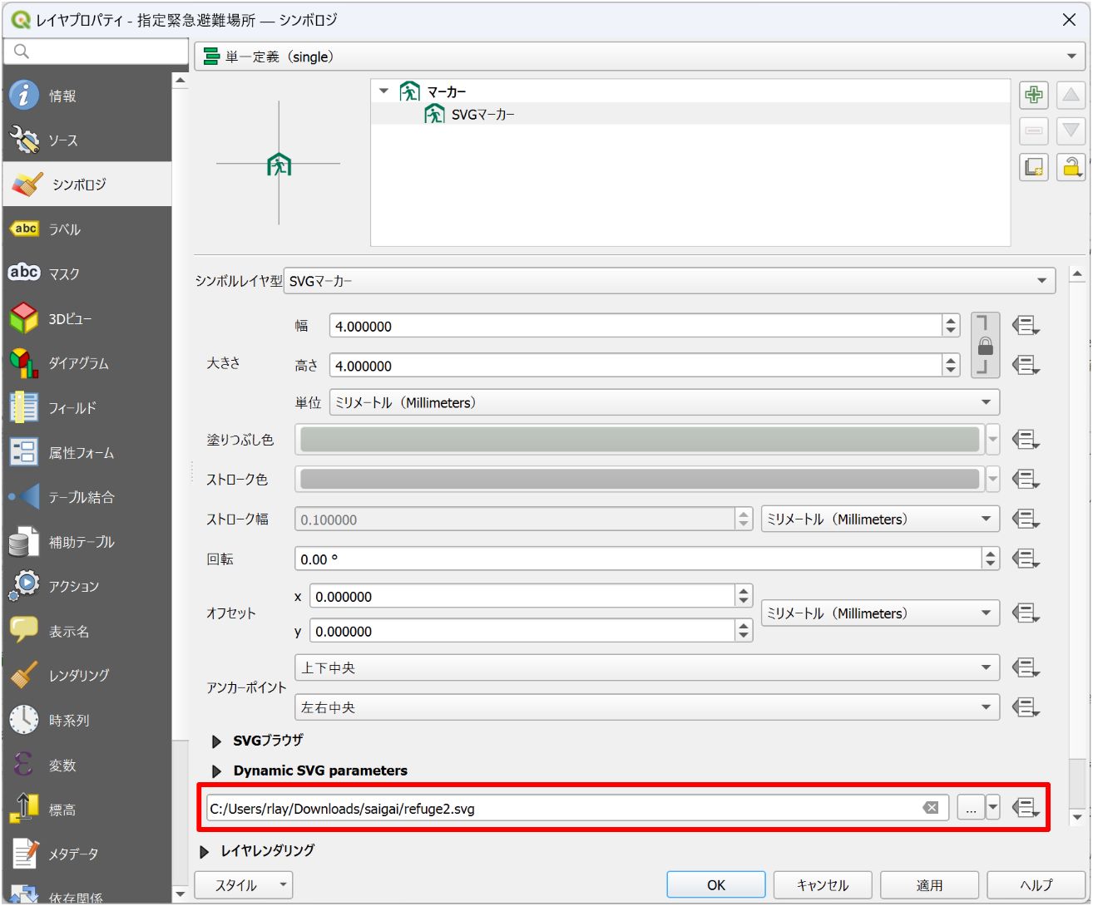The height and width of the screenshot is (906, 1093).
Task: Duplicate the current symbol layer
Action: coord(1034,166)
